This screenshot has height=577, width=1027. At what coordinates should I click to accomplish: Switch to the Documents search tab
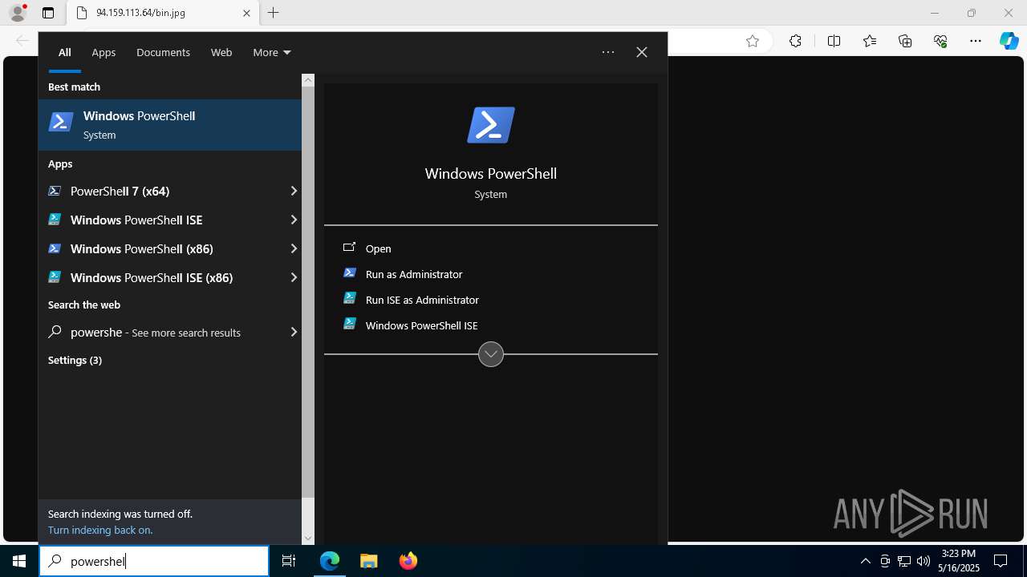163,52
